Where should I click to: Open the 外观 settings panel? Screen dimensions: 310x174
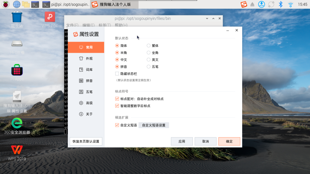(x=87, y=58)
